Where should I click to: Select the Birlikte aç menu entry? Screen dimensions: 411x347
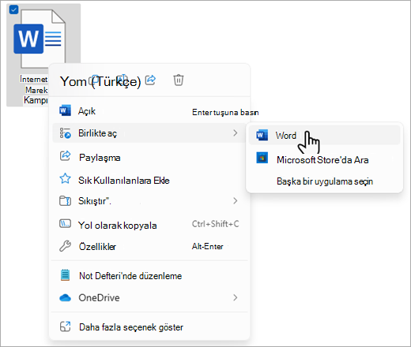pos(149,133)
